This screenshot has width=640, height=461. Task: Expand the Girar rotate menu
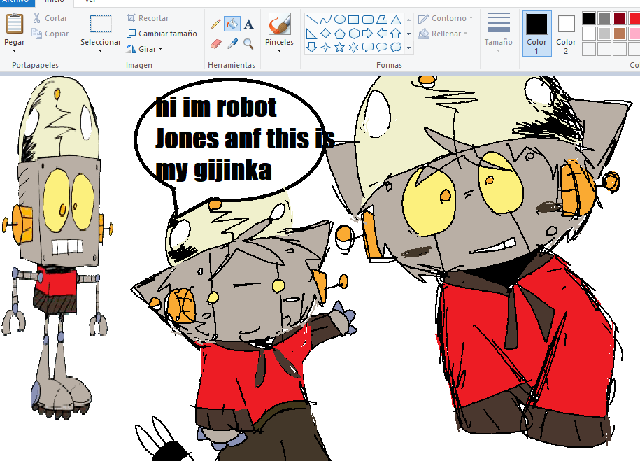[x=160, y=49]
